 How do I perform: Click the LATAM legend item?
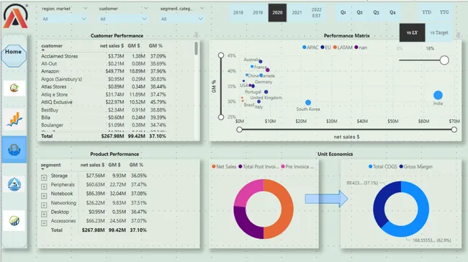(343, 48)
